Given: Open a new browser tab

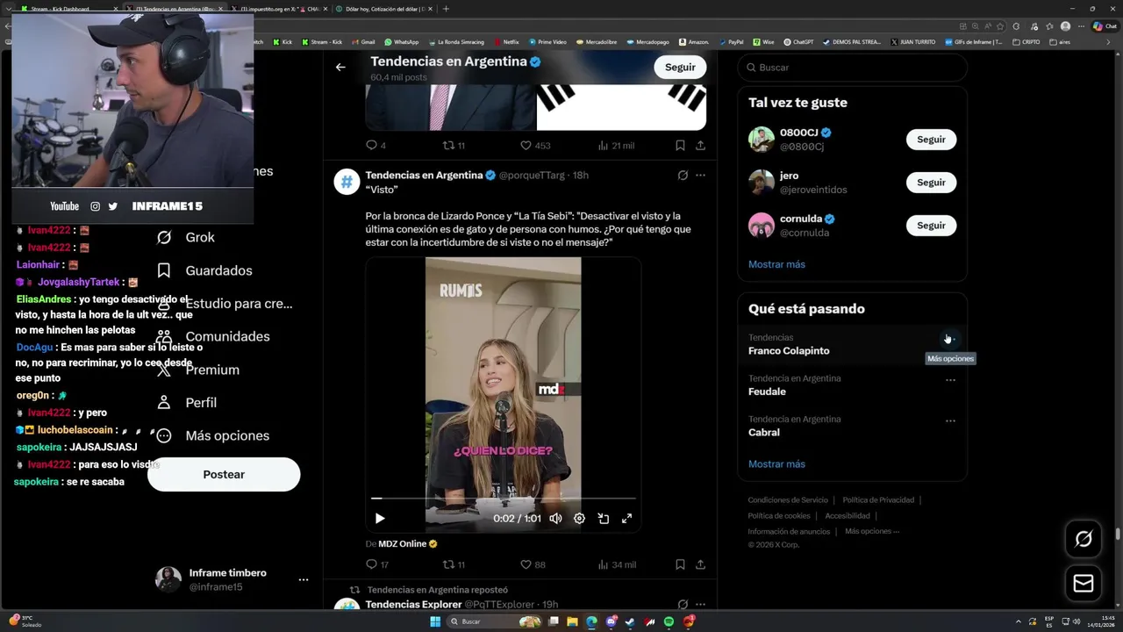Looking at the screenshot, I should tap(446, 9).
